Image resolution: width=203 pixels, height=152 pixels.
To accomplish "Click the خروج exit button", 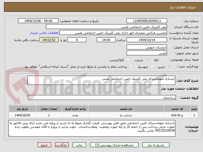I will click(44, 145).
